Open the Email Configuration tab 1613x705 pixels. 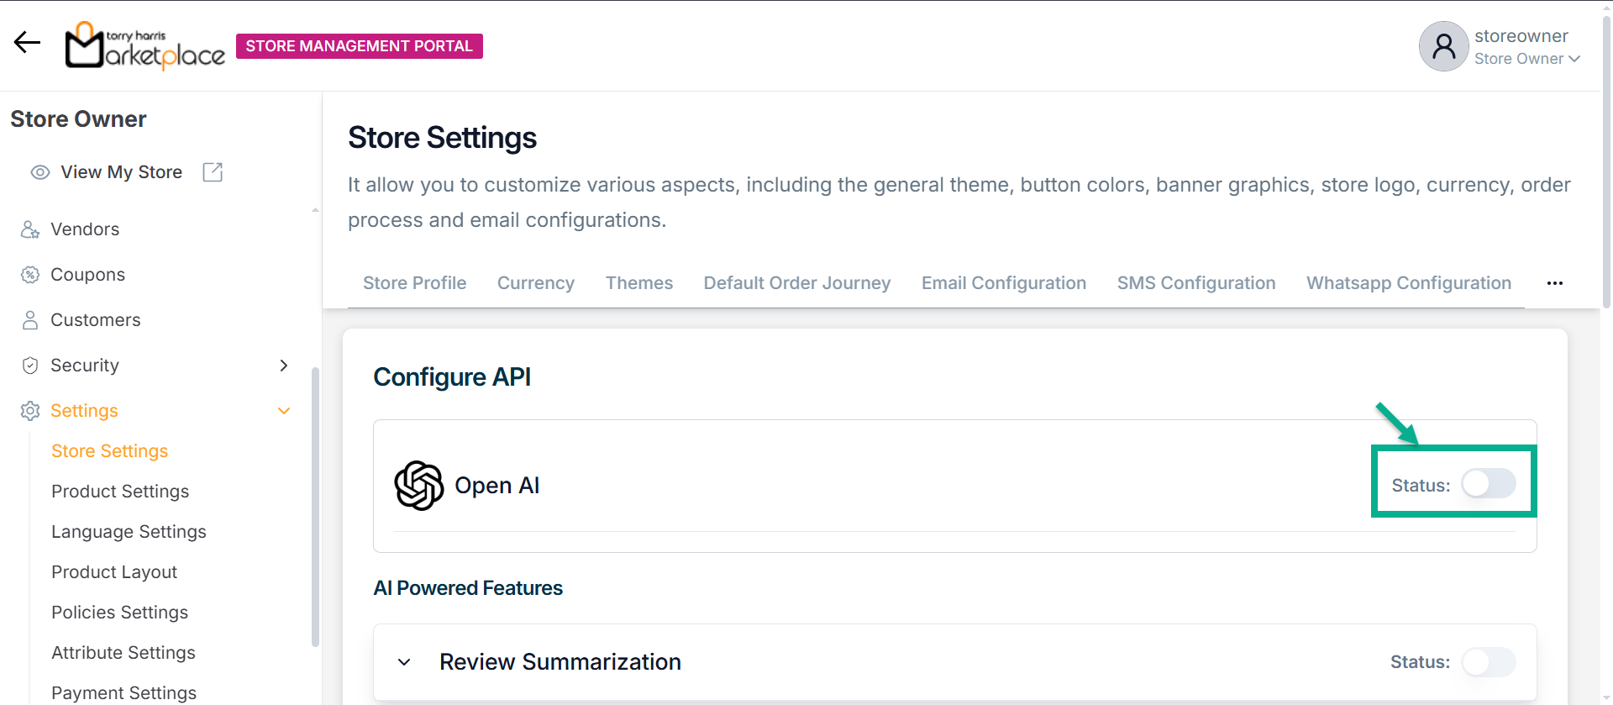[1003, 283]
